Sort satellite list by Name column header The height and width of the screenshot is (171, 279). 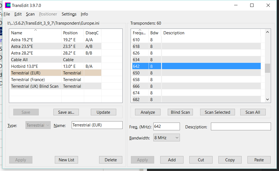point(35,33)
